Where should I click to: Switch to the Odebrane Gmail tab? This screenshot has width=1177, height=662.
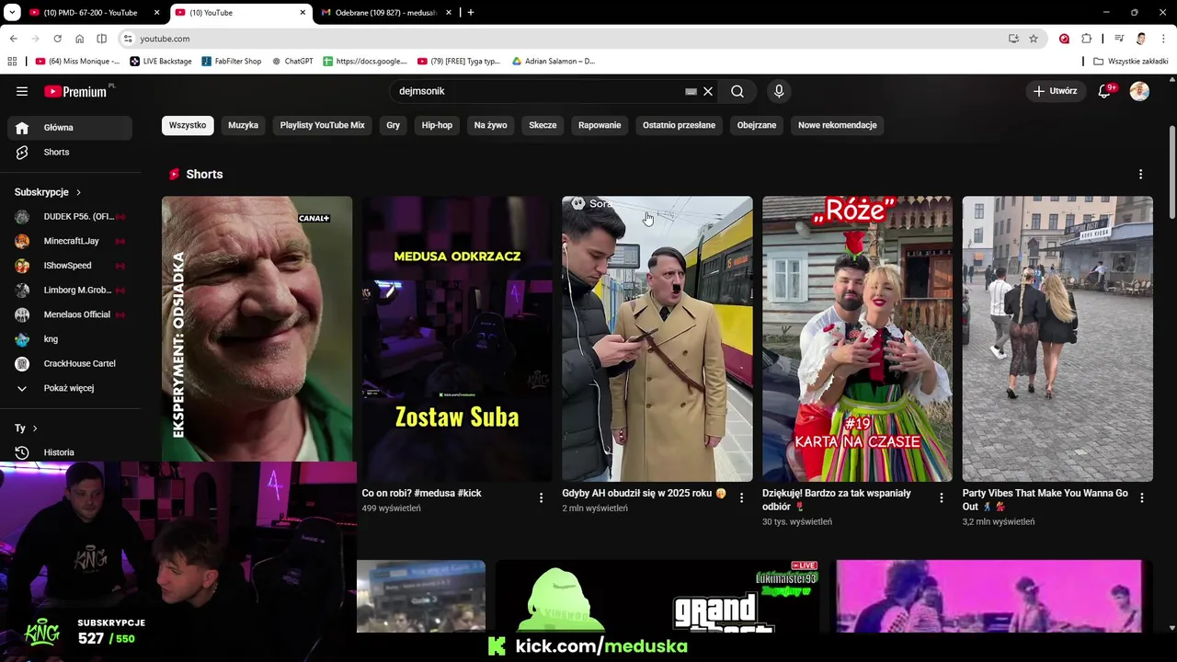386,12
